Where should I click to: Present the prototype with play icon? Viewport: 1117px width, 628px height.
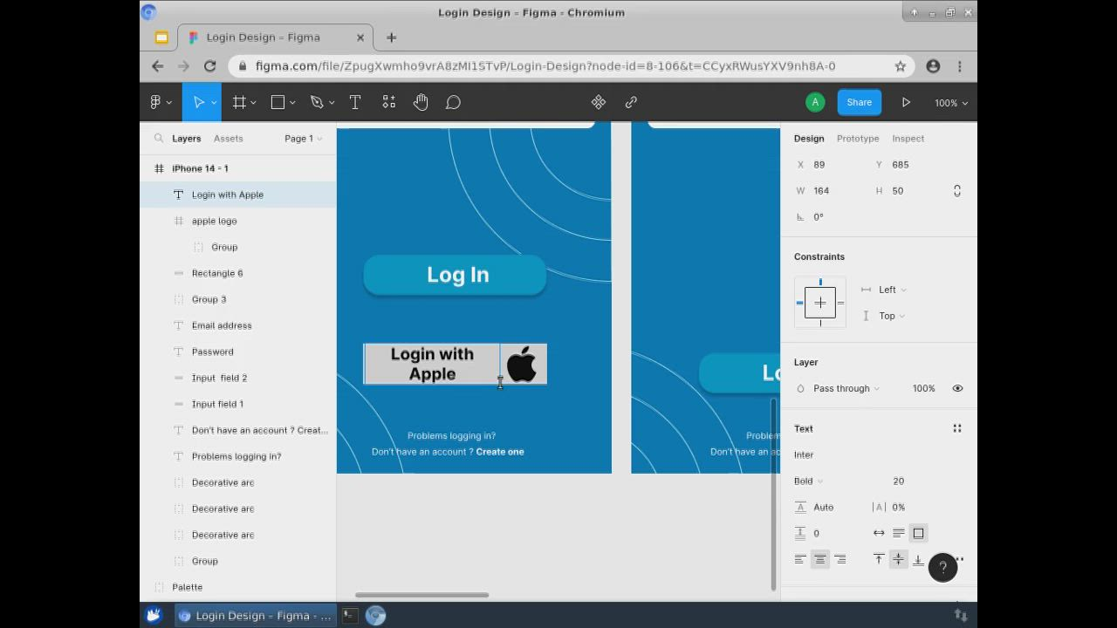pos(906,102)
